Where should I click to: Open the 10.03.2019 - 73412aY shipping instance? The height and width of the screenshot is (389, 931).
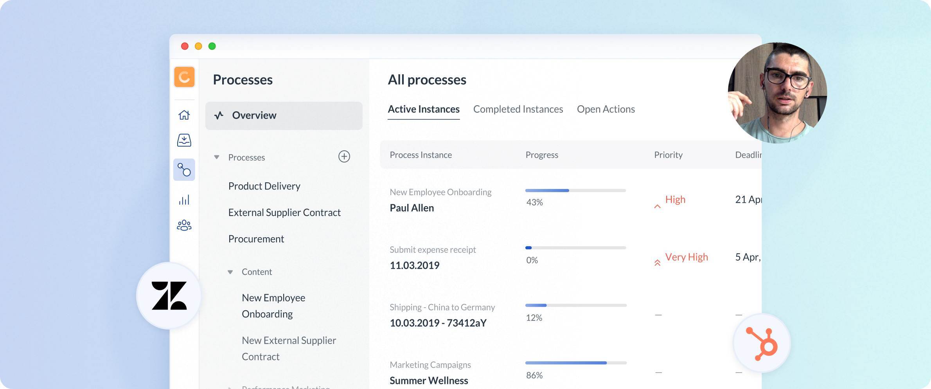(x=438, y=323)
